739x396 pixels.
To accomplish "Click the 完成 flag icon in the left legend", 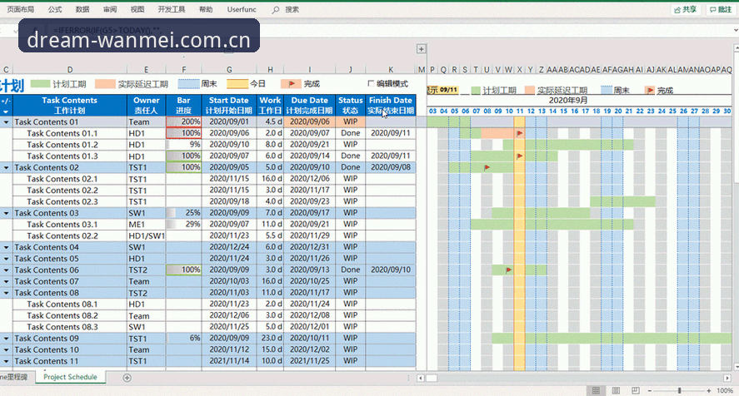I will (x=291, y=84).
